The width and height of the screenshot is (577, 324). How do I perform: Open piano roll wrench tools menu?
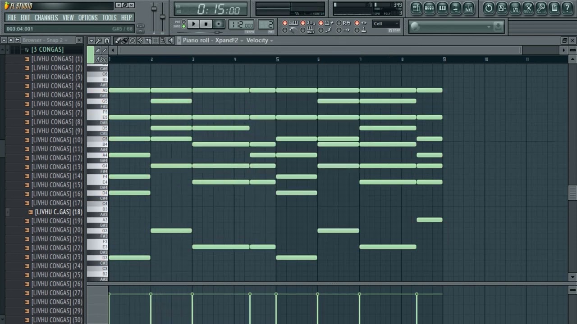(x=99, y=40)
